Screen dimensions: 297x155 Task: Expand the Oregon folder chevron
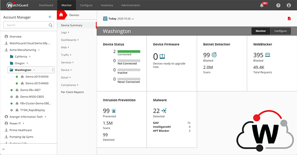point(27,63)
